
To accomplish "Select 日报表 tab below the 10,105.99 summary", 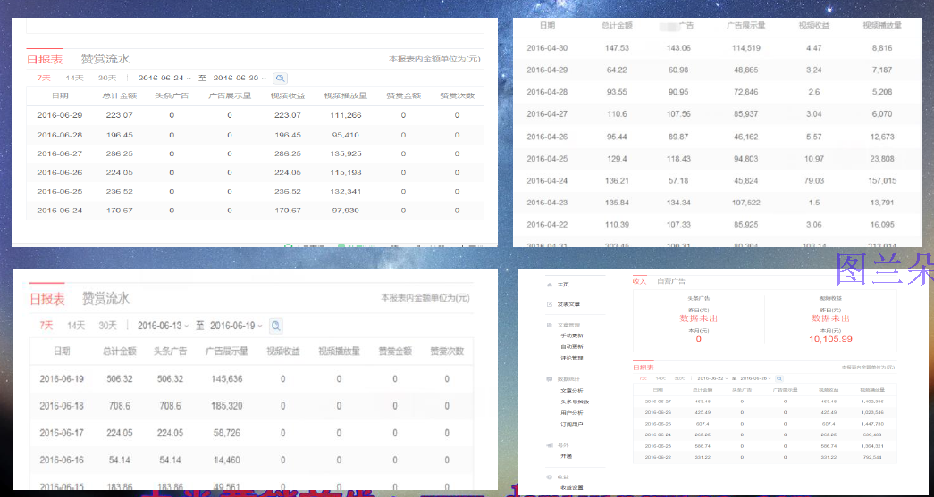I will coord(643,368).
